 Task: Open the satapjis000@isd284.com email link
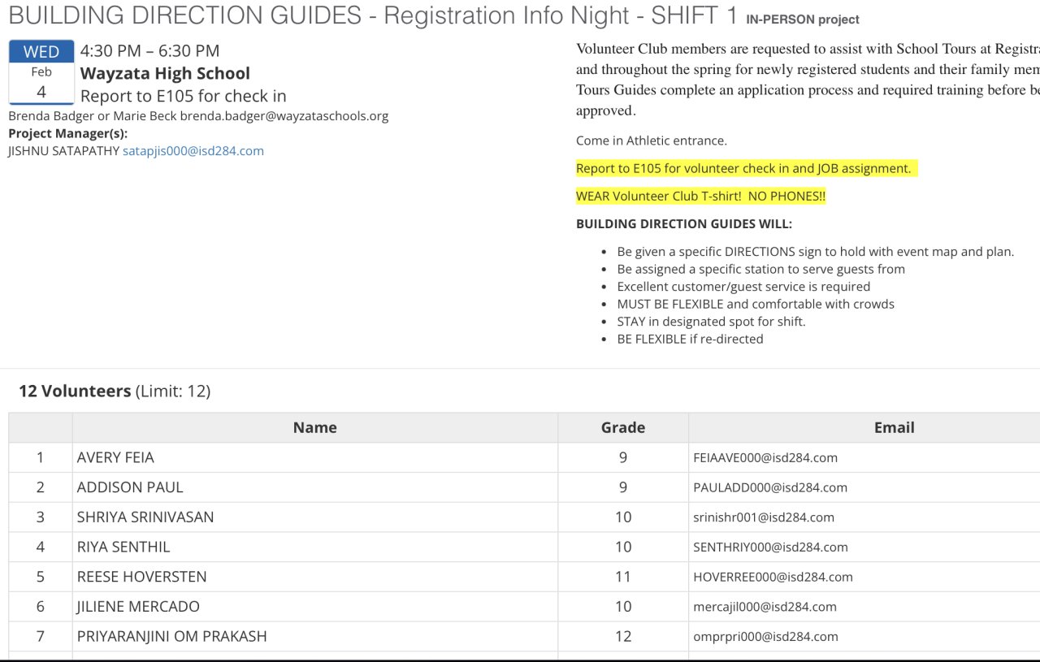[193, 151]
